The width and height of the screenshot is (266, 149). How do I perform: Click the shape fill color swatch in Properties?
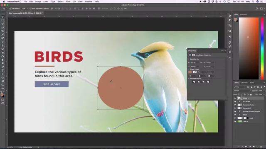(190, 72)
